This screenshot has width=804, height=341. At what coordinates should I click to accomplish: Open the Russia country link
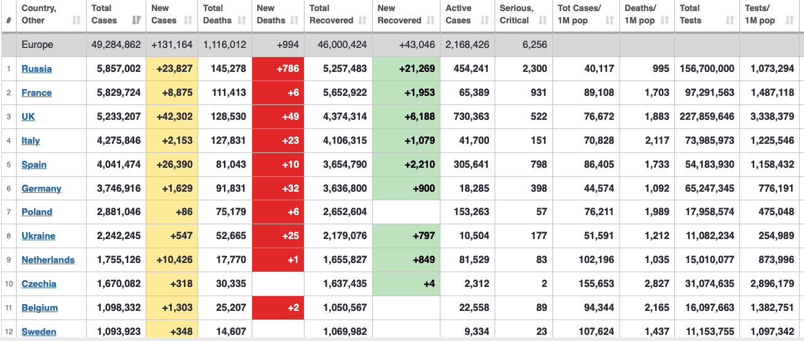click(36, 69)
